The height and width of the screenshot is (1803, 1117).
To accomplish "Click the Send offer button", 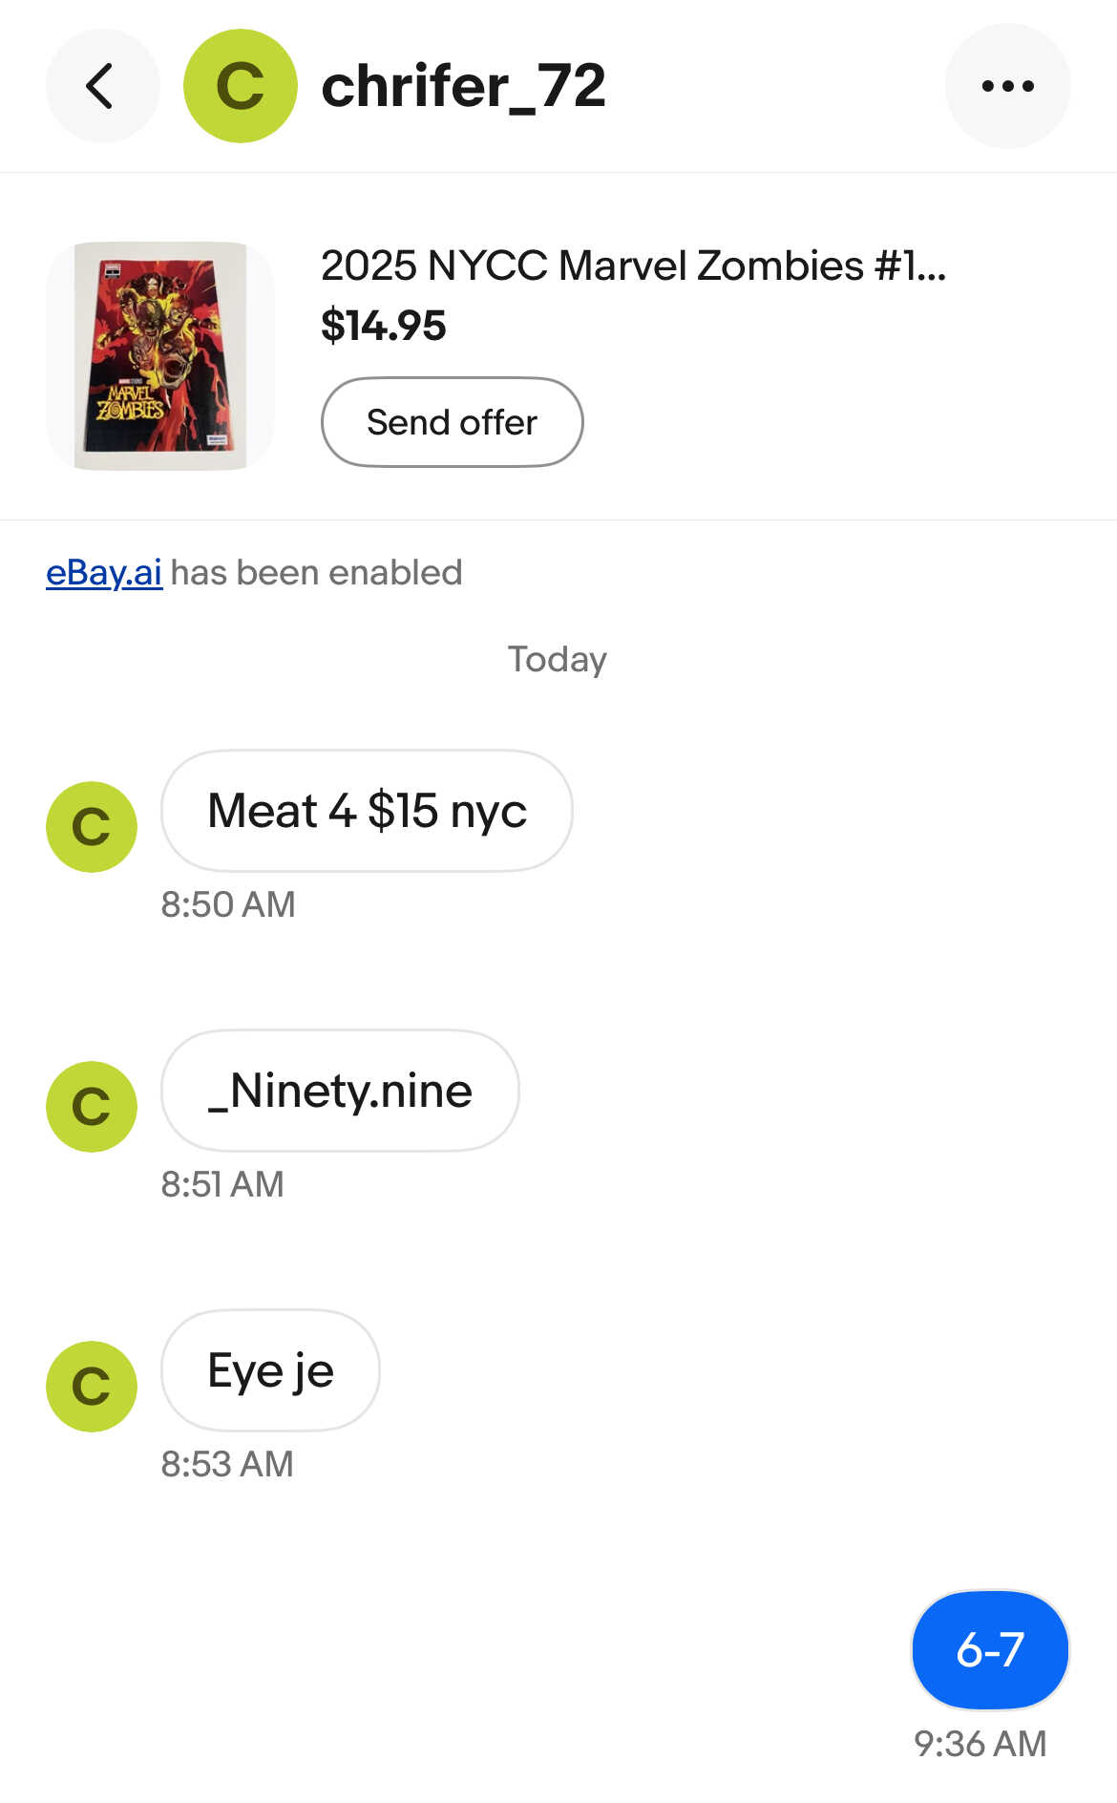I will [452, 422].
